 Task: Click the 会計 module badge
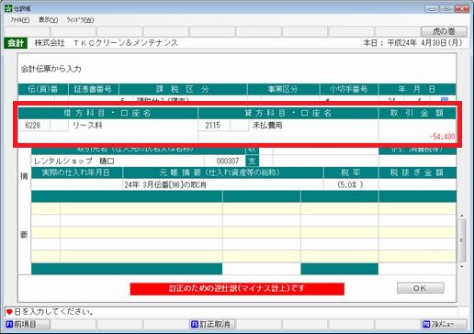(16, 43)
